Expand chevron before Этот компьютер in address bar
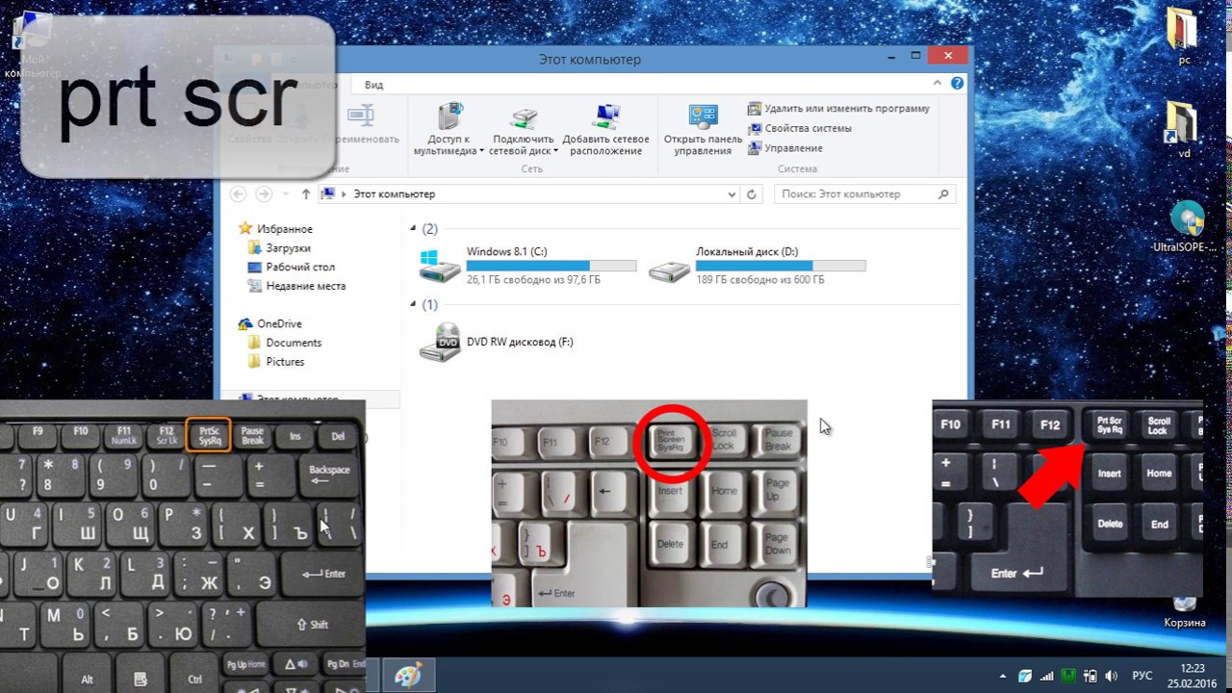Screen dimensions: 1232x693 coord(344,194)
